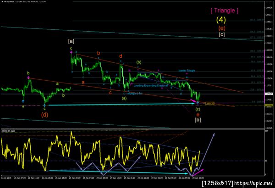Select the red e label above [b]
This screenshot has height=188, width=275.
198,115
